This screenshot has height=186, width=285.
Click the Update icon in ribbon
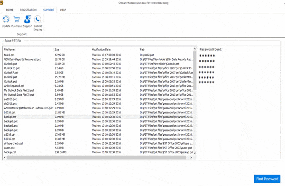(6, 19)
